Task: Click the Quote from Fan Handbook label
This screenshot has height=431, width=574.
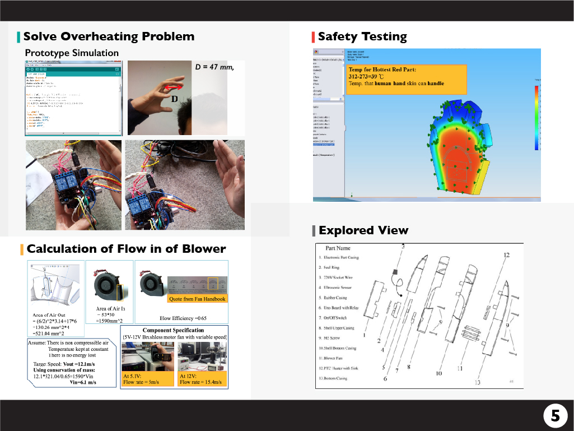Action: [198, 299]
